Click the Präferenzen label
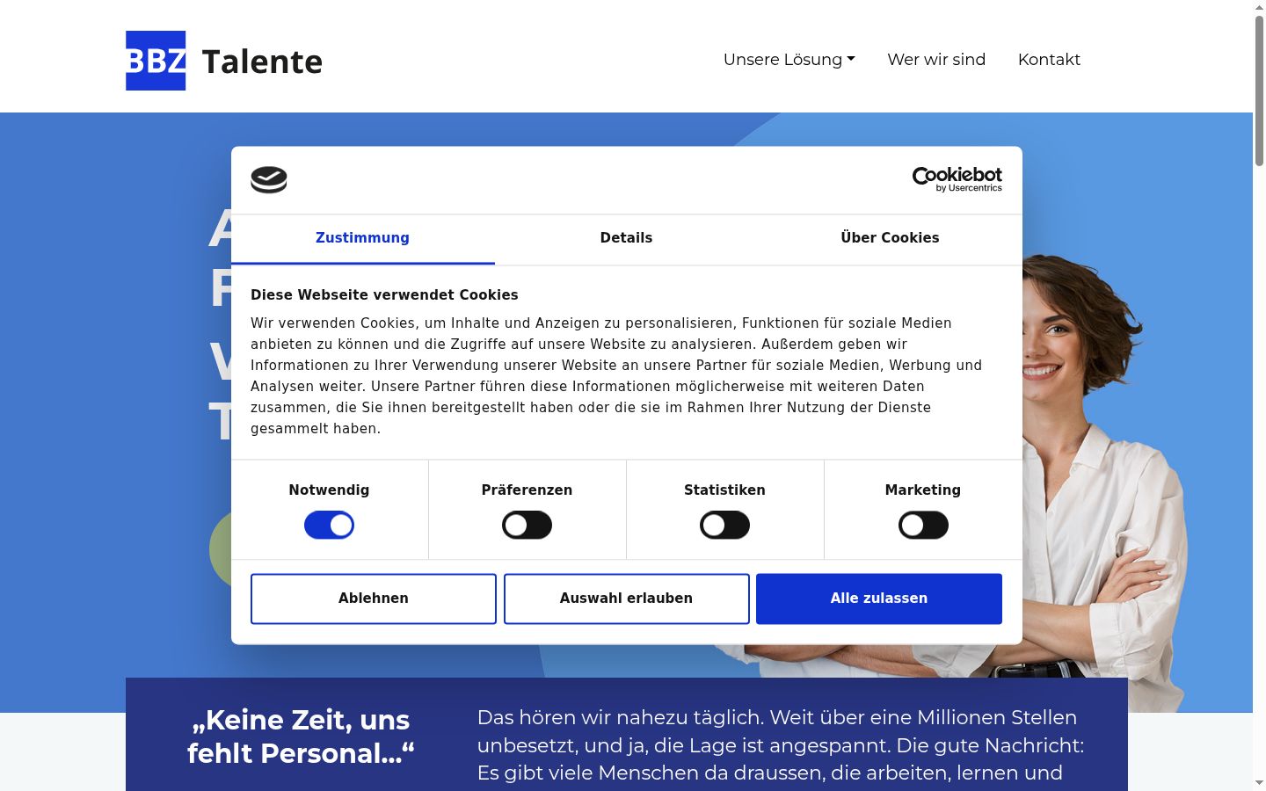1266x791 pixels. click(x=527, y=490)
